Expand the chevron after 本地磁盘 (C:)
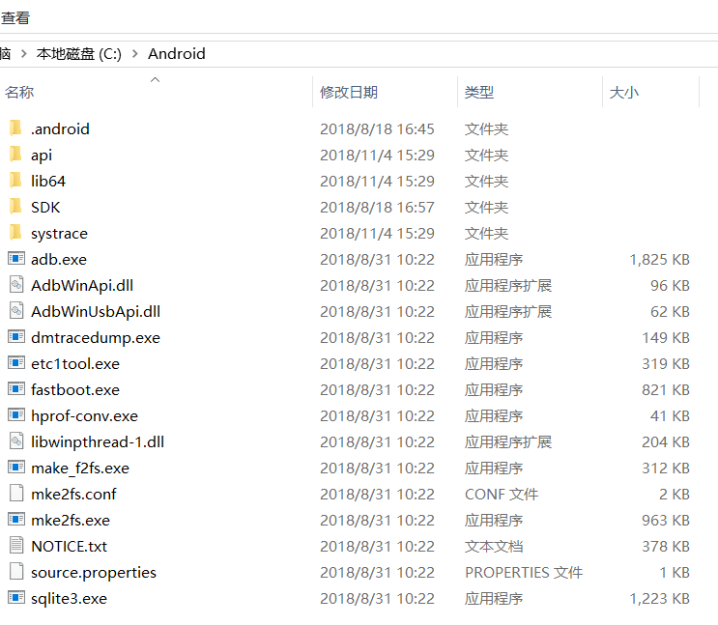 pos(134,54)
